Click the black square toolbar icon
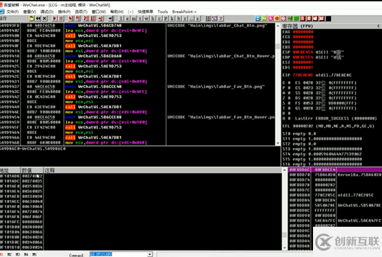 coord(328,19)
